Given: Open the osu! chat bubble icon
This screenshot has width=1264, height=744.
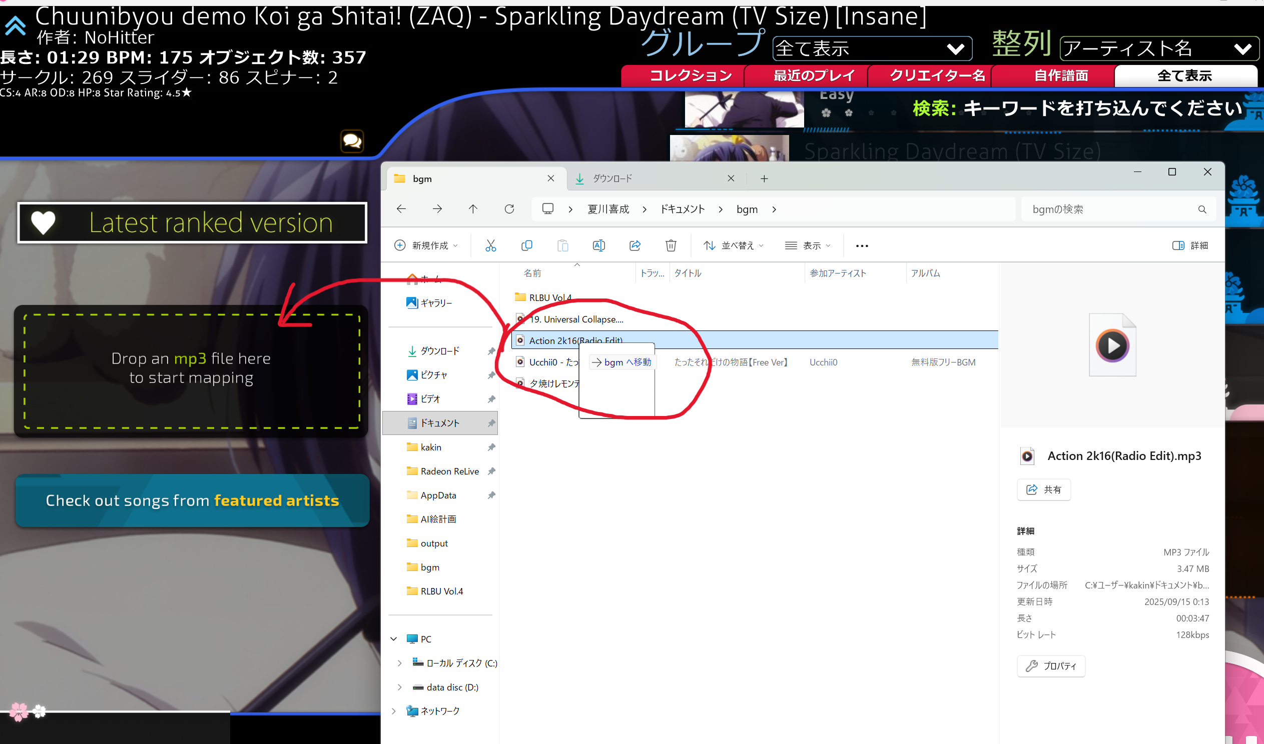Looking at the screenshot, I should click(x=352, y=141).
